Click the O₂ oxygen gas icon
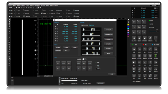 click(145, 69)
